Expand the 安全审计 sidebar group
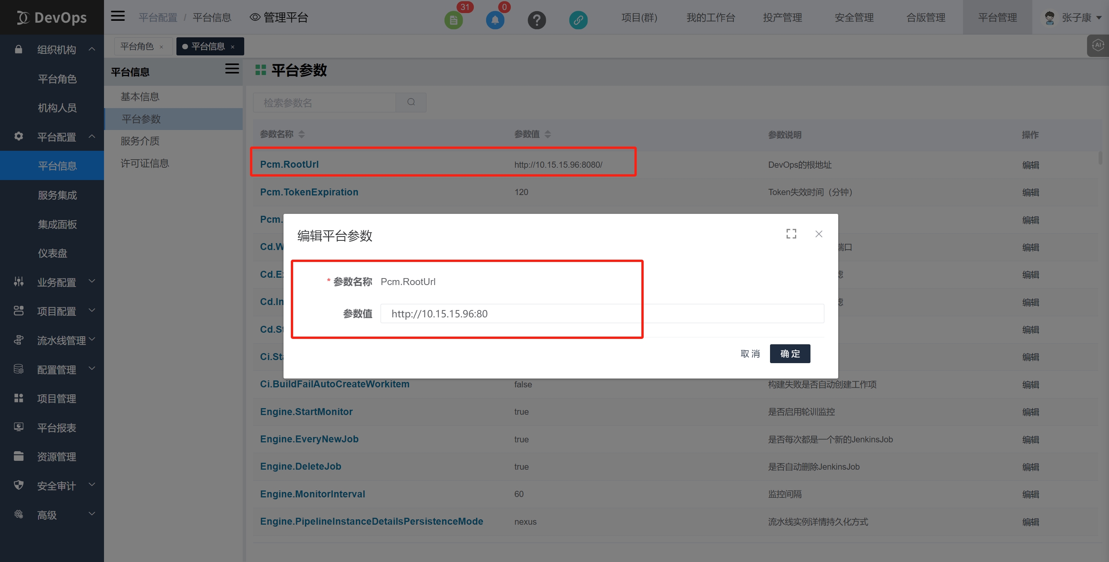Viewport: 1109px width, 562px height. click(x=56, y=485)
